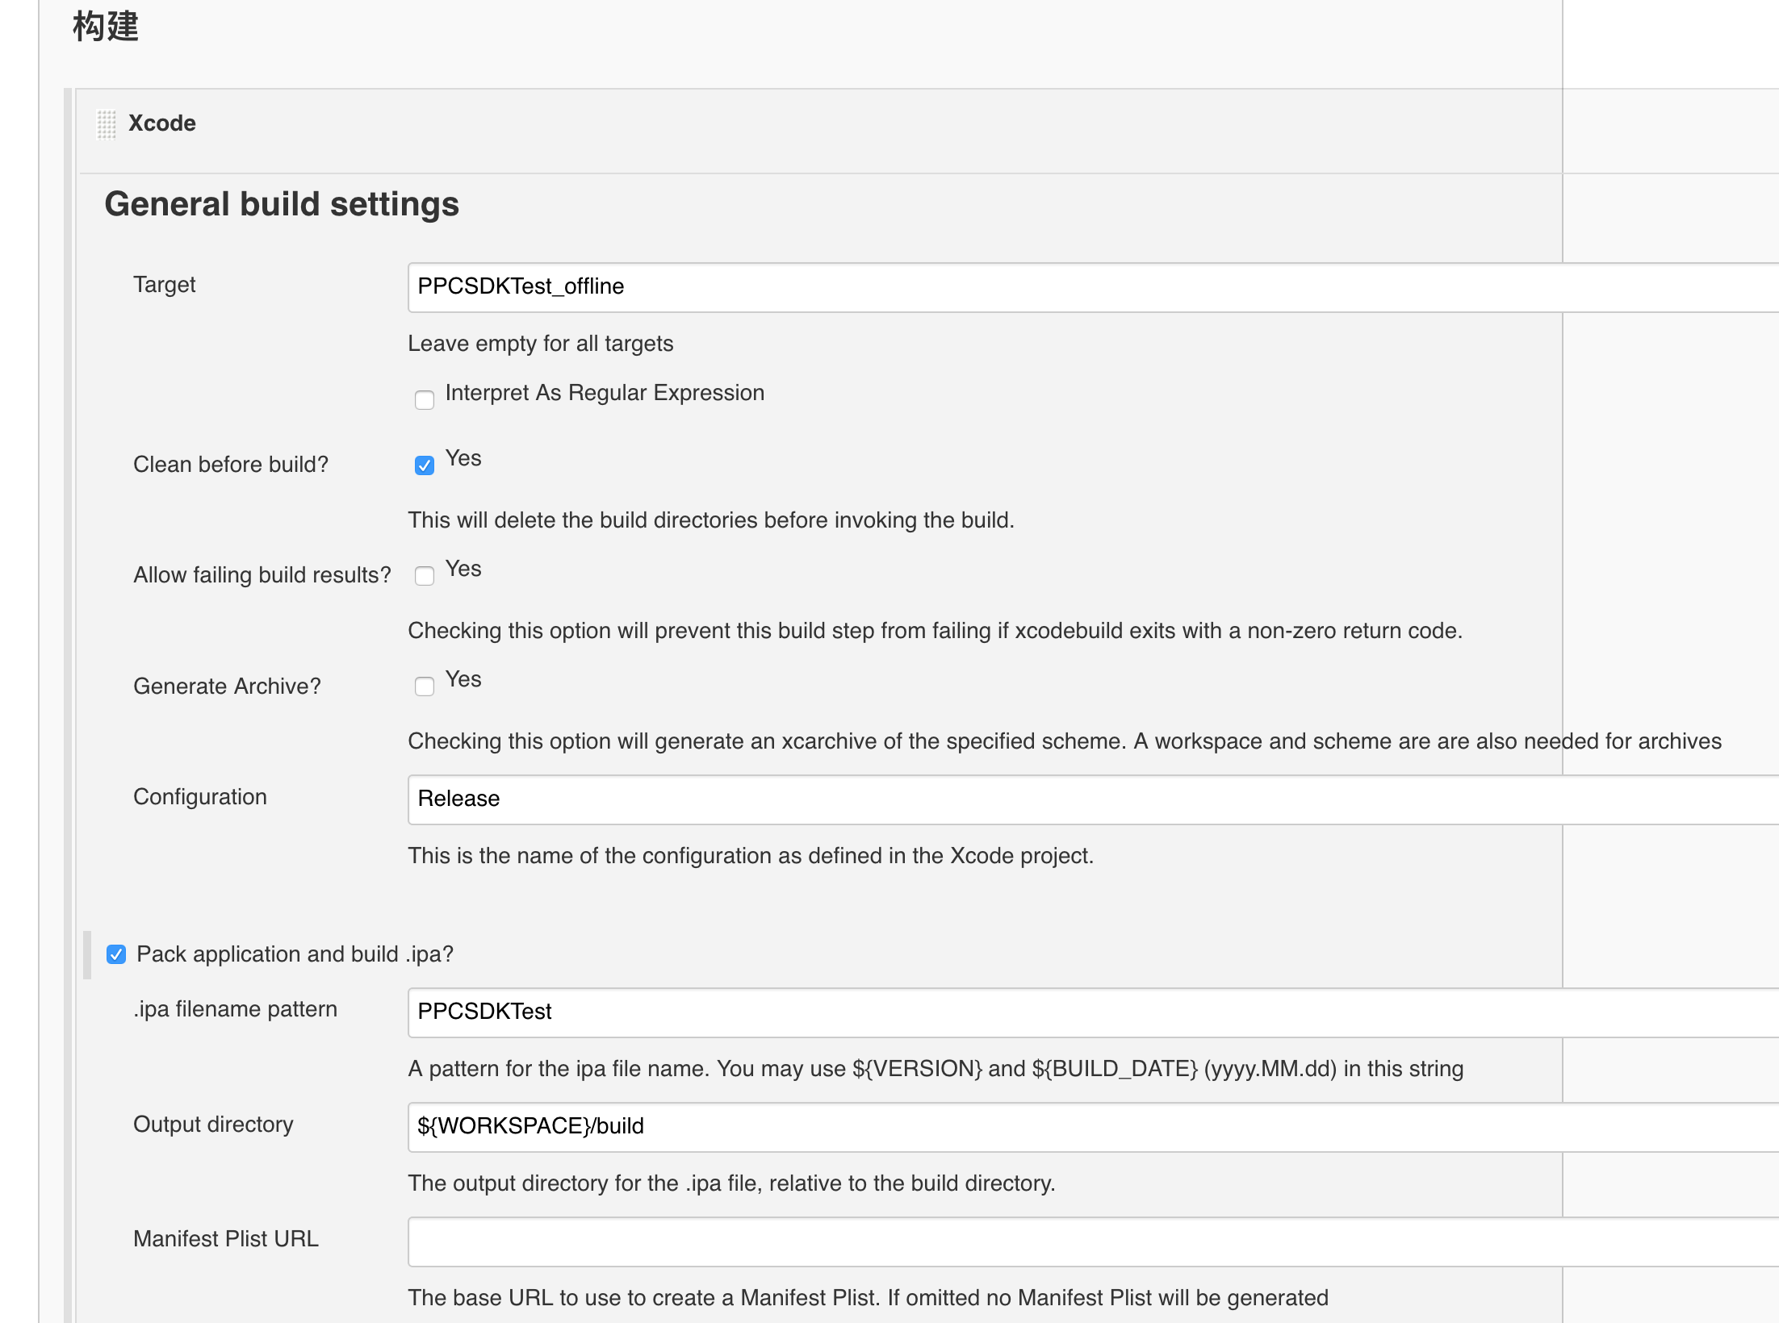Click the drag handle beside Xcode
The width and height of the screenshot is (1779, 1323).
point(107,124)
